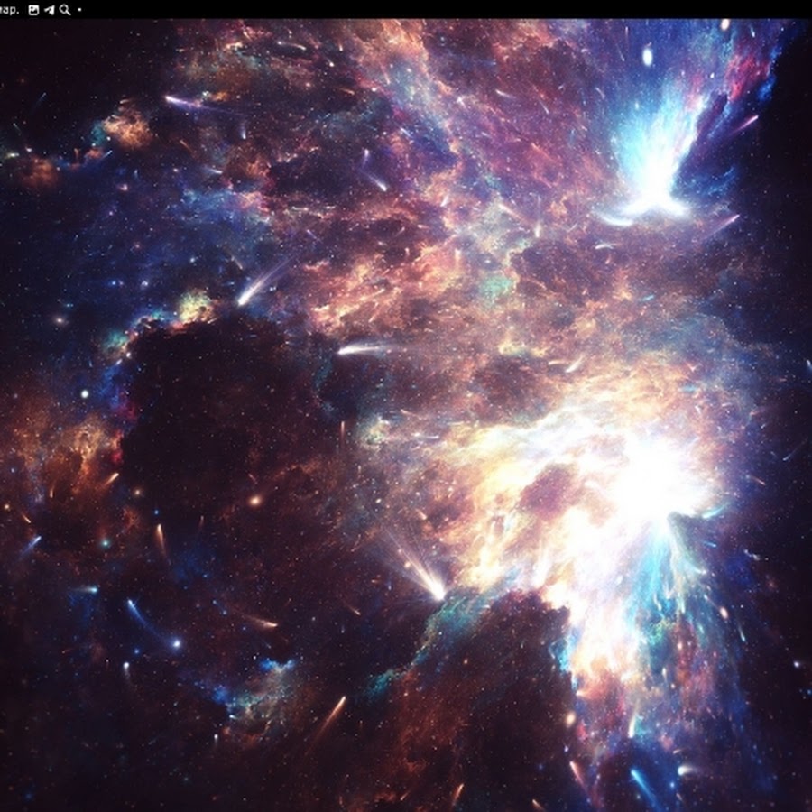Tap the nebula wallpaper image
Screen dimensions: 812x812
pos(406,415)
